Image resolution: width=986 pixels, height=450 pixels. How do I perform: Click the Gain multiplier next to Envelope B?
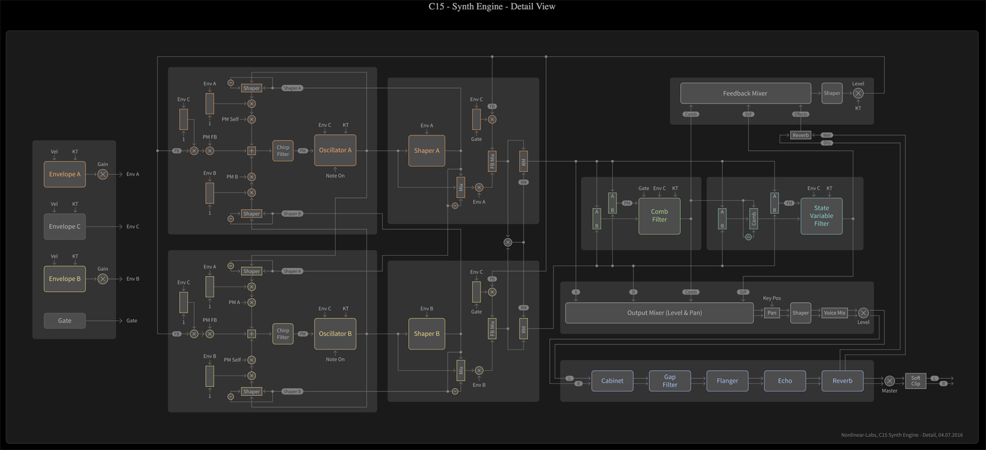click(103, 279)
